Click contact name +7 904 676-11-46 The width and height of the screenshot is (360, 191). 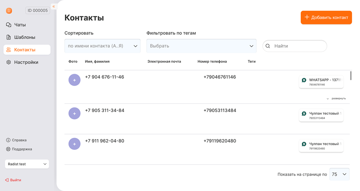click(104, 77)
